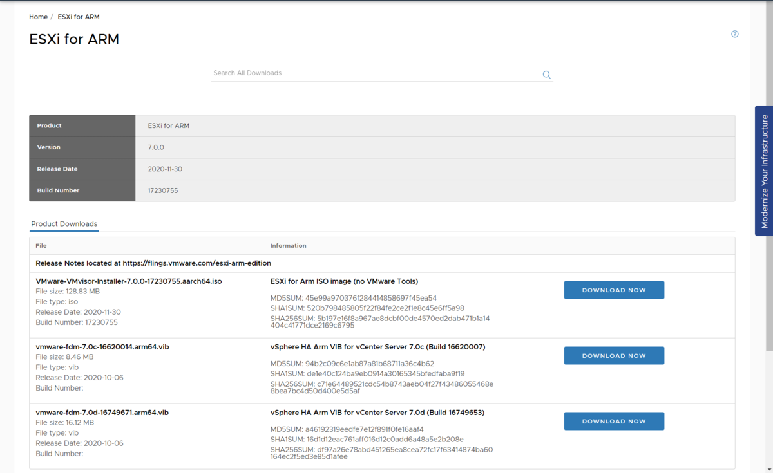Click vSphere HA Arm VIB 7.0c title
Viewport: 773px width, 473px height.
click(378, 347)
